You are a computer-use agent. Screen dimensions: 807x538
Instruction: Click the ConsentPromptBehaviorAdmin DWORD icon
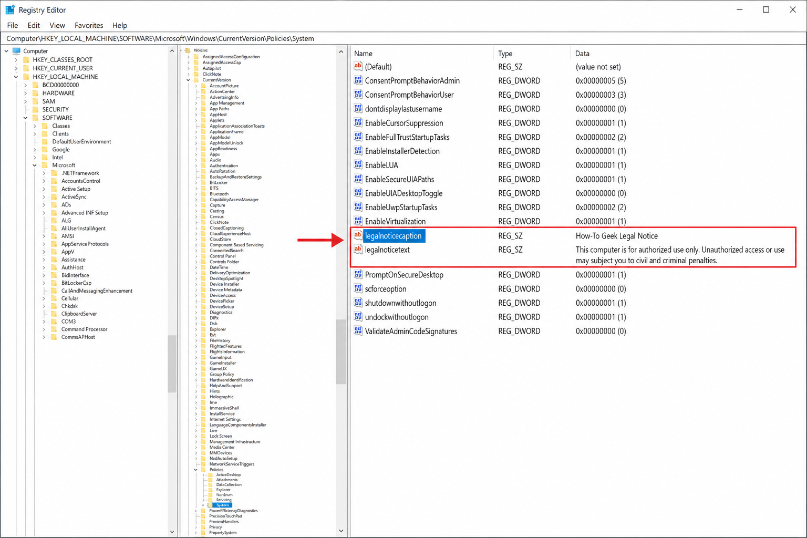[x=358, y=80]
